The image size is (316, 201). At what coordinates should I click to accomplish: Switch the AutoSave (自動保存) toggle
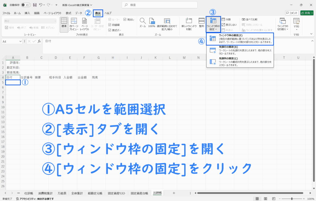26,5
